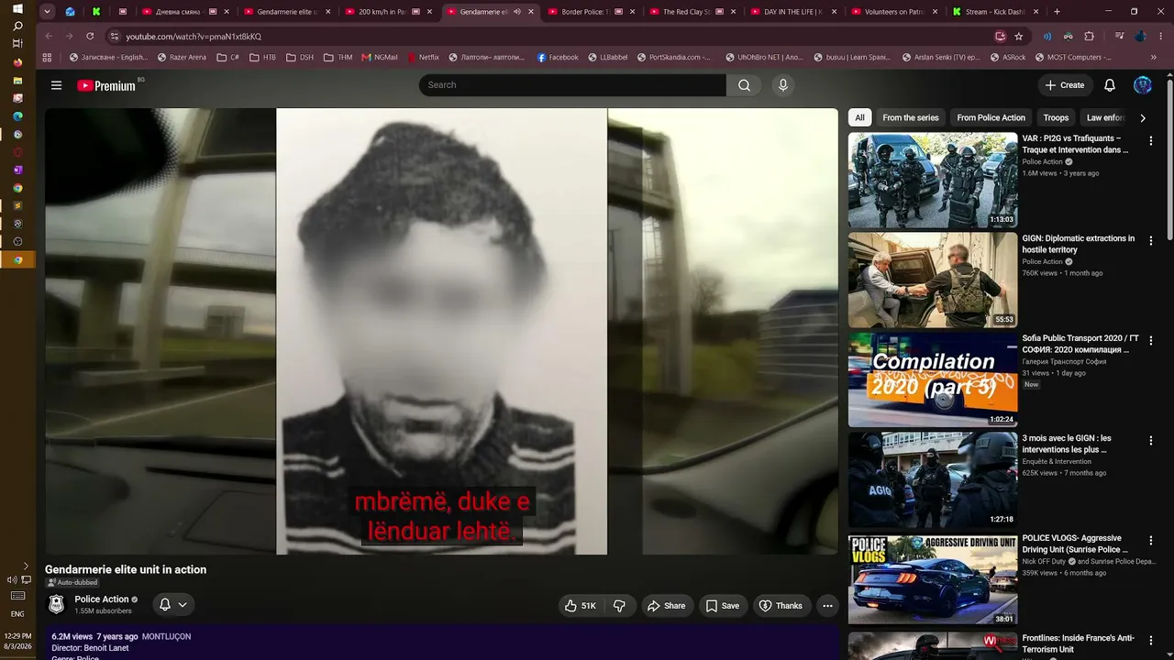Open Microsoft Edge from the taskbar

pyautogui.click(x=17, y=116)
